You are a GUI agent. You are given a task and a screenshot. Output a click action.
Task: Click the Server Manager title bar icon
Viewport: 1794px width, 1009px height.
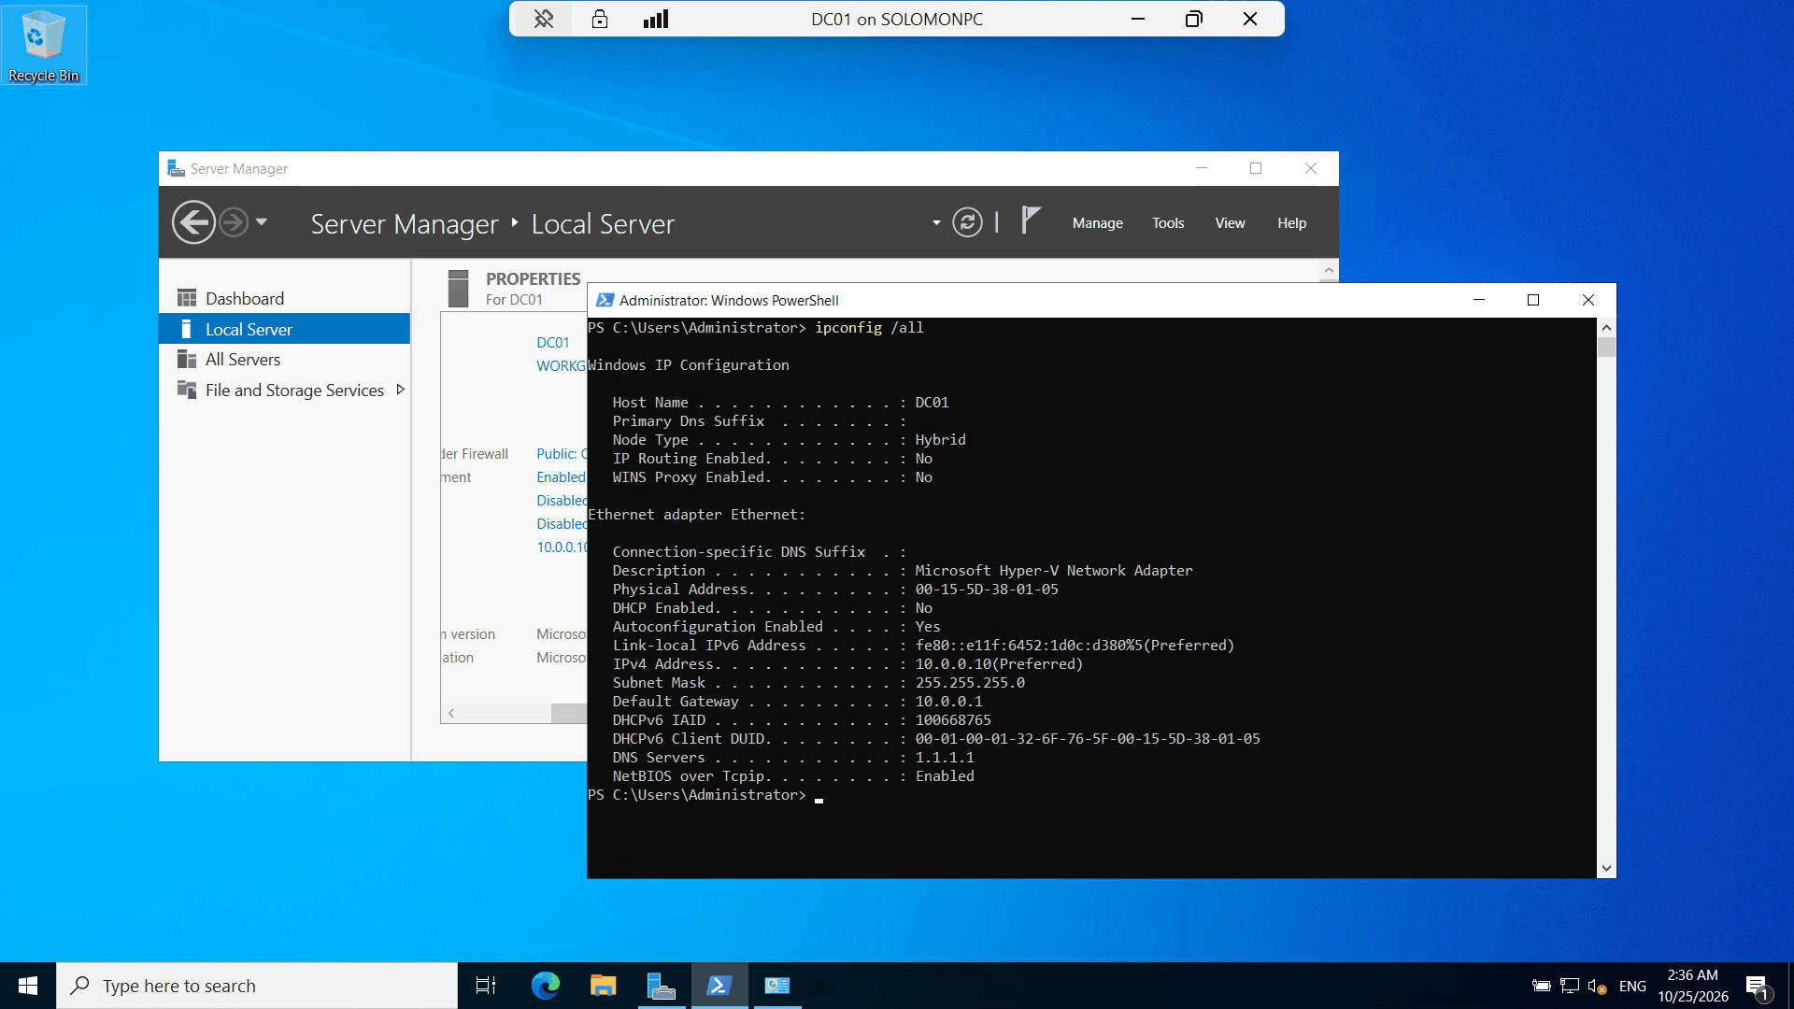176,168
